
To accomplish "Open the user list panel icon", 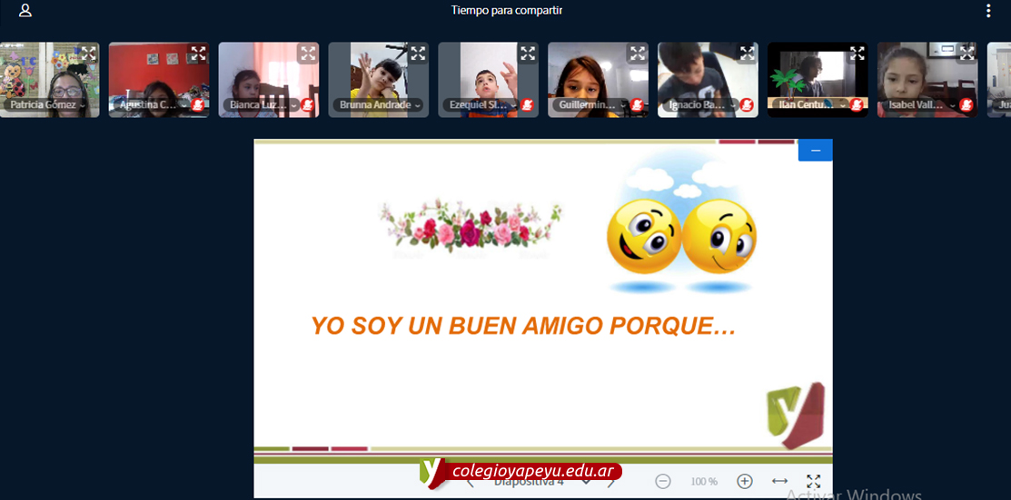I will tap(25, 11).
